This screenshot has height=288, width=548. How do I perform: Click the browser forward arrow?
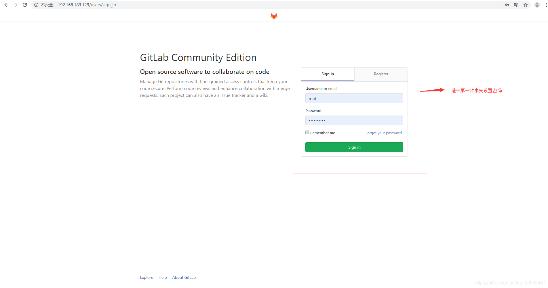[16, 5]
